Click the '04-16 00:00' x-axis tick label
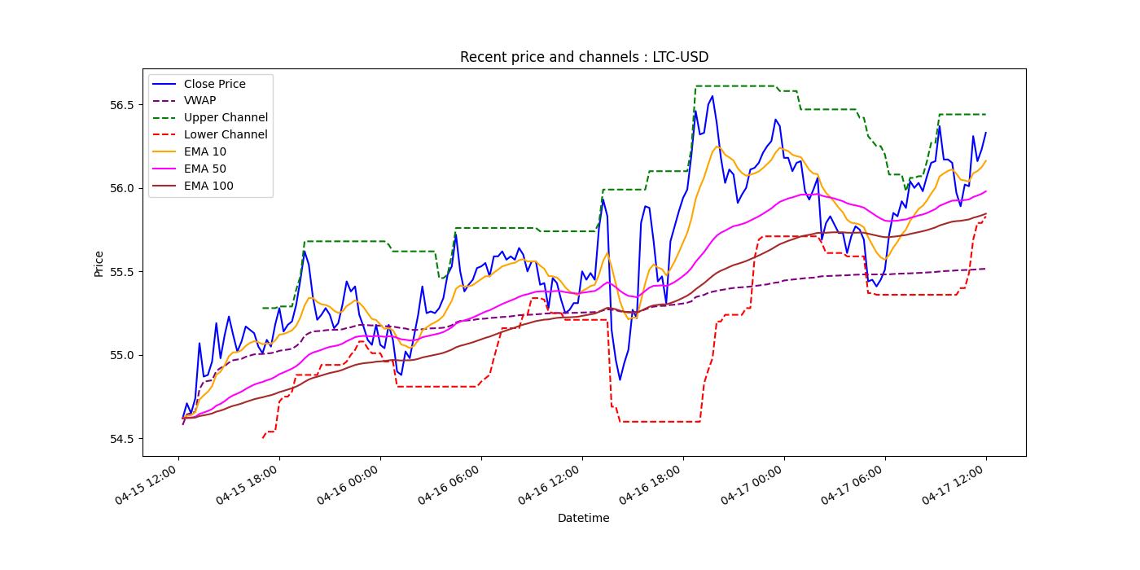1140x570 pixels. coord(349,485)
